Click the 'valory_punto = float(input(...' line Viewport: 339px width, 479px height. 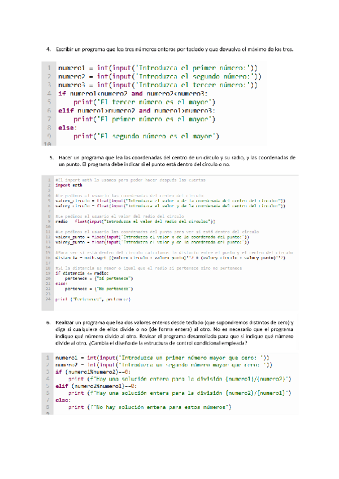pyautogui.click(x=152, y=242)
